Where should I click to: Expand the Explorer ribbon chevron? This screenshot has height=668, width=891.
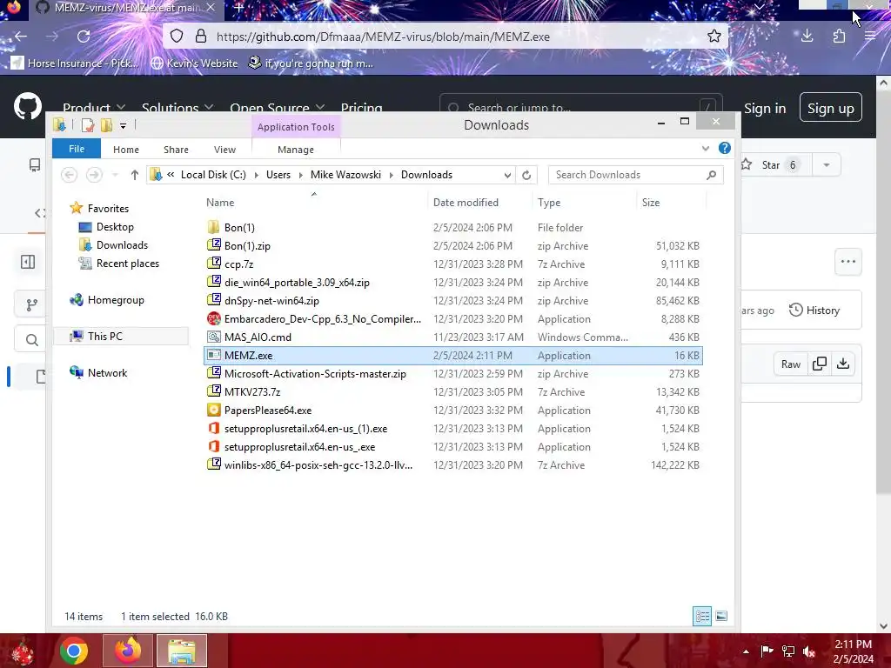(x=705, y=148)
